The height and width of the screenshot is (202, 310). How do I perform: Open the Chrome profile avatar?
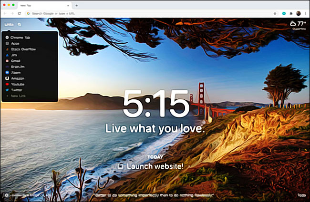[299, 13]
